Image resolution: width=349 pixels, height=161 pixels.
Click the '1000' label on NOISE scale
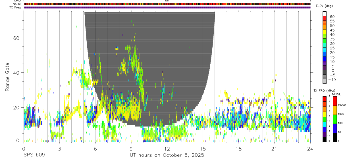(x=341, y=114)
